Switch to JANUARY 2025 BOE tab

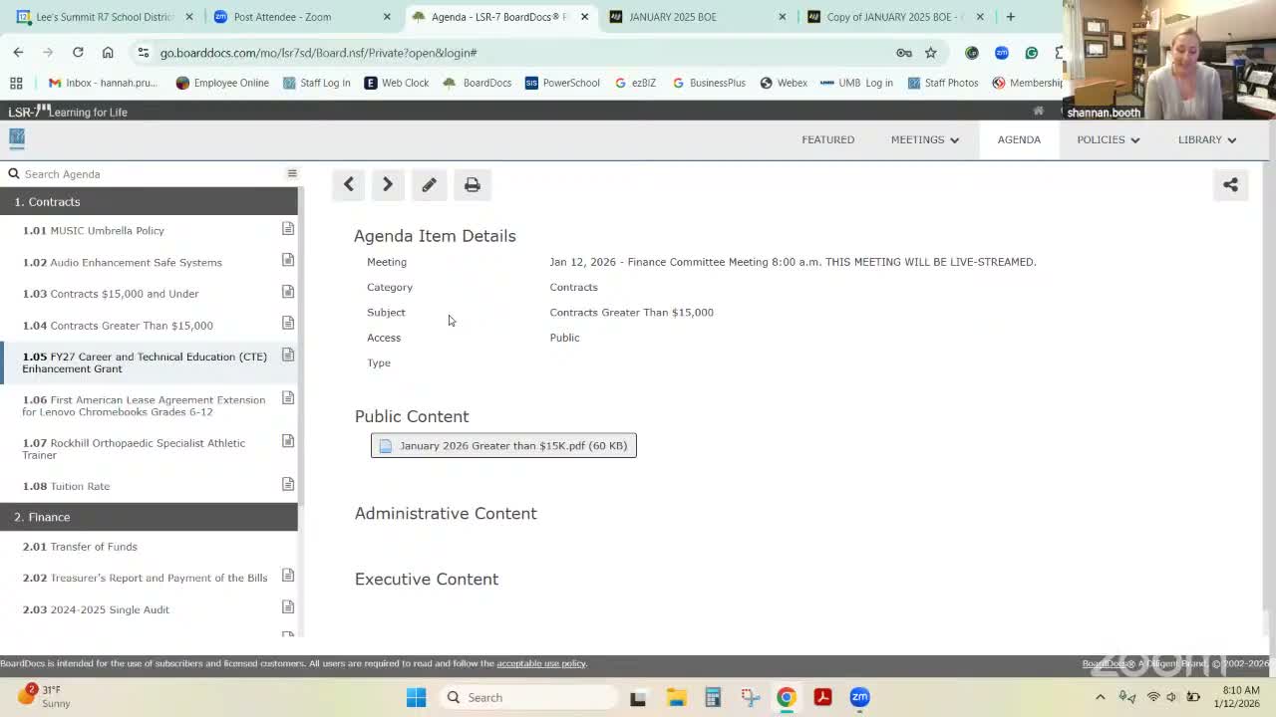point(697,17)
